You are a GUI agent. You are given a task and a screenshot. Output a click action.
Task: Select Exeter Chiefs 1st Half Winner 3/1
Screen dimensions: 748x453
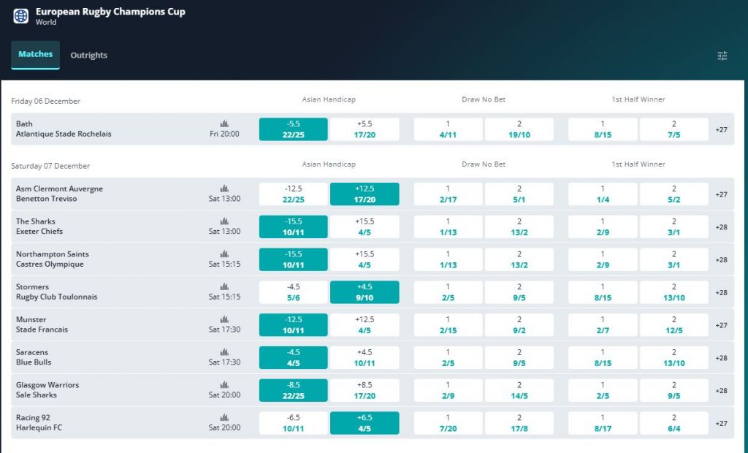pyautogui.click(x=674, y=226)
